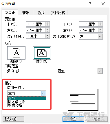Click the 下(B) margin input field
The image size is (110, 124).
[x=89, y=24]
